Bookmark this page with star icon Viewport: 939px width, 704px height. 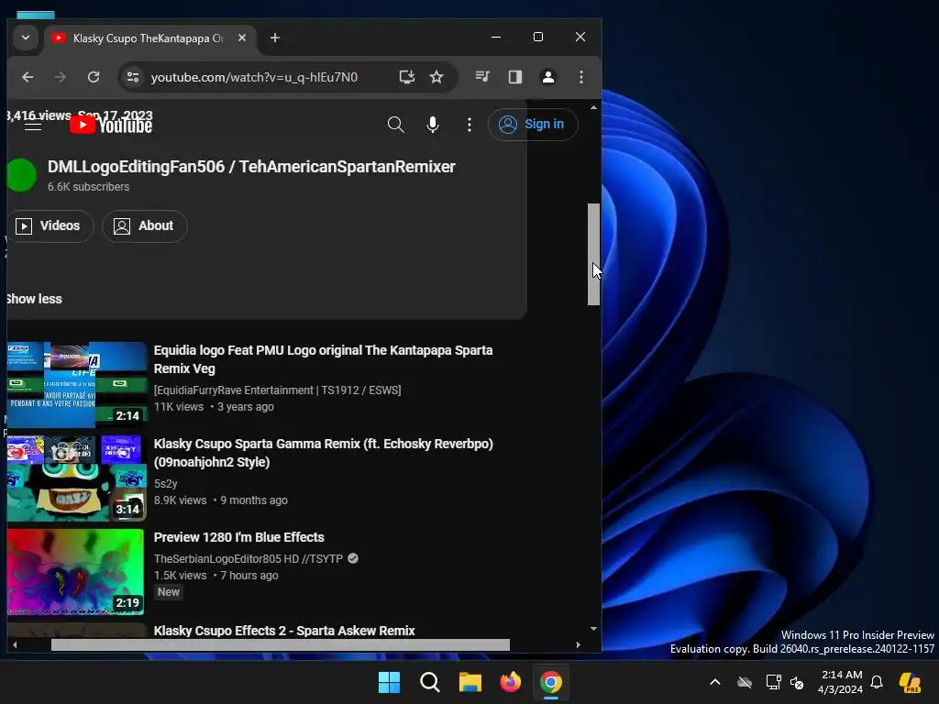click(x=436, y=77)
